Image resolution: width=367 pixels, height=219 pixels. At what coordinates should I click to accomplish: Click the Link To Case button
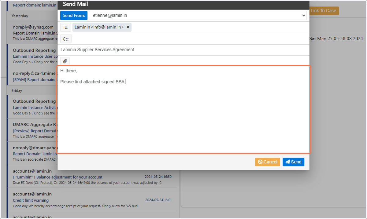(x=323, y=11)
